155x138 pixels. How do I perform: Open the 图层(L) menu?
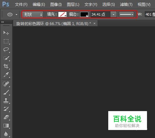tap(73, 4)
